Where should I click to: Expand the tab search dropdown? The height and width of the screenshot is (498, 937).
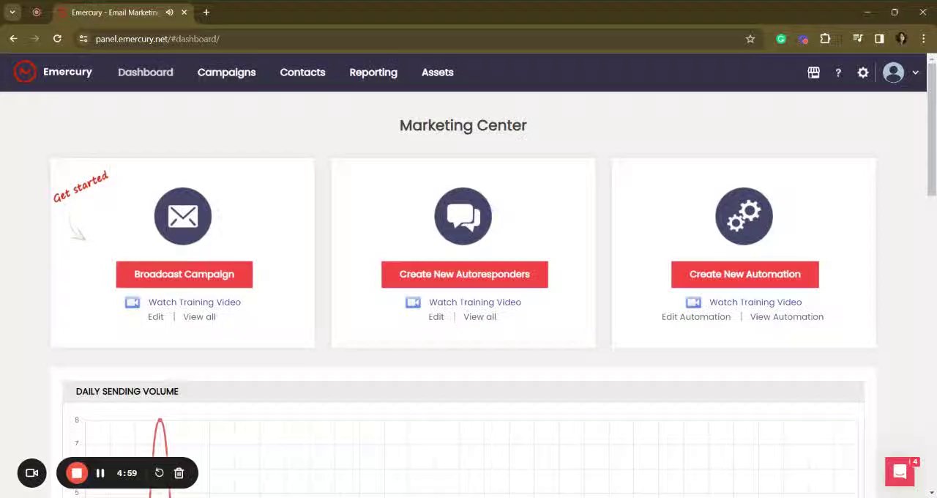tap(12, 12)
